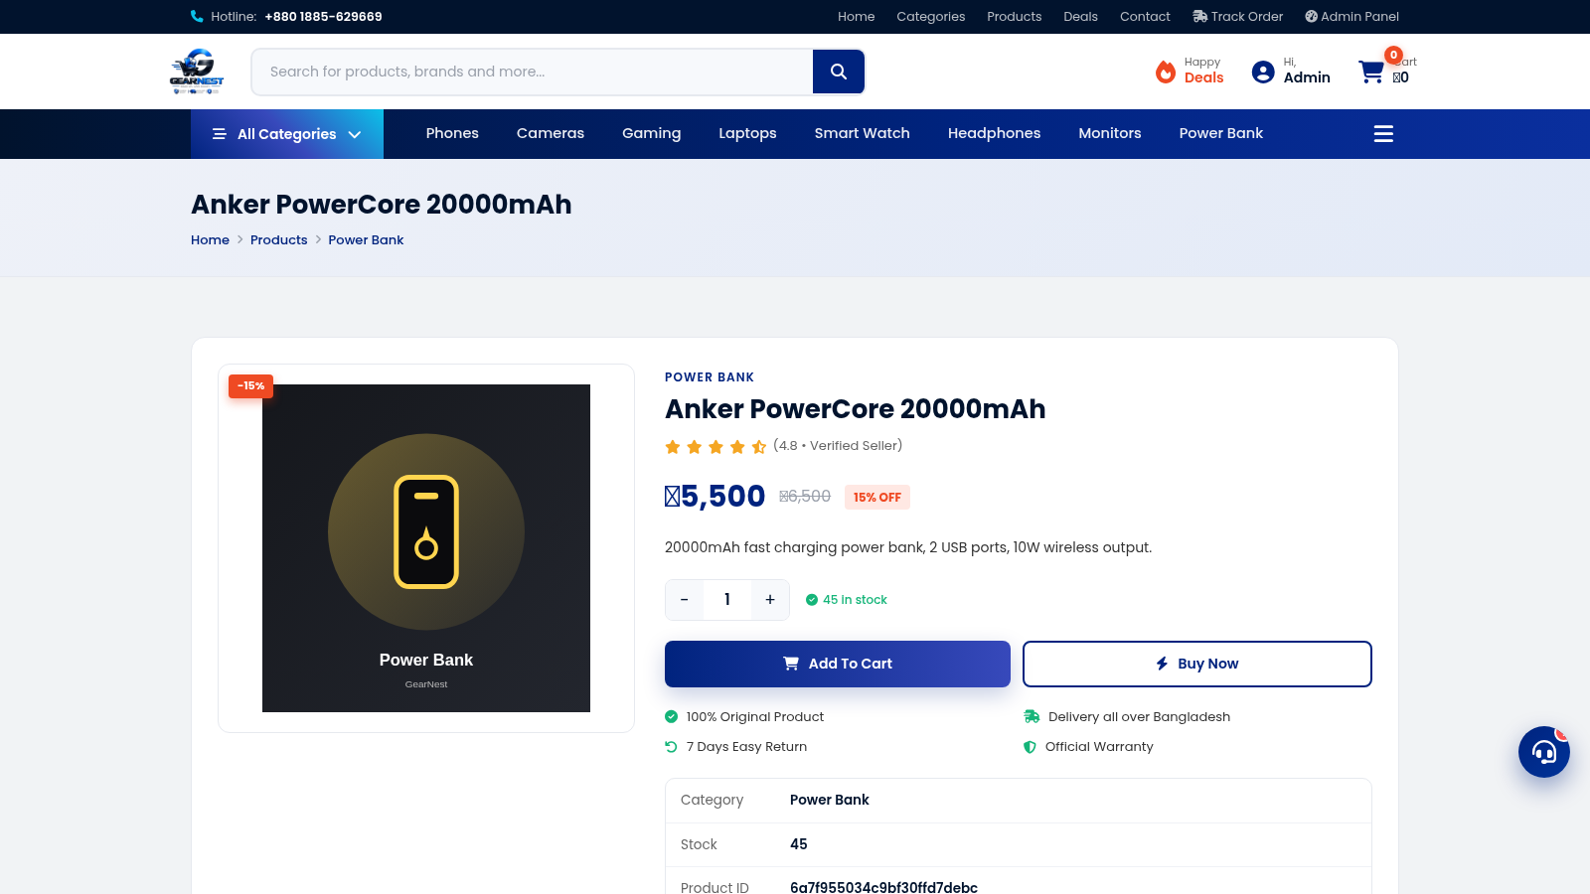Screen dimensions: 1590x894
Task: Open Contact in top bar
Action: click(x=1146, y=17)
